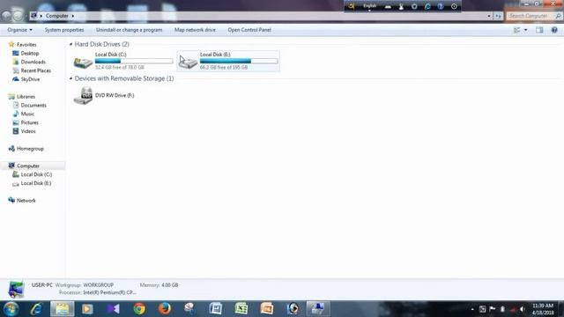Screen dimensions: 564x317
Task: Select the DVD RW Drive (F:) icon
Action: pos(83,96)
